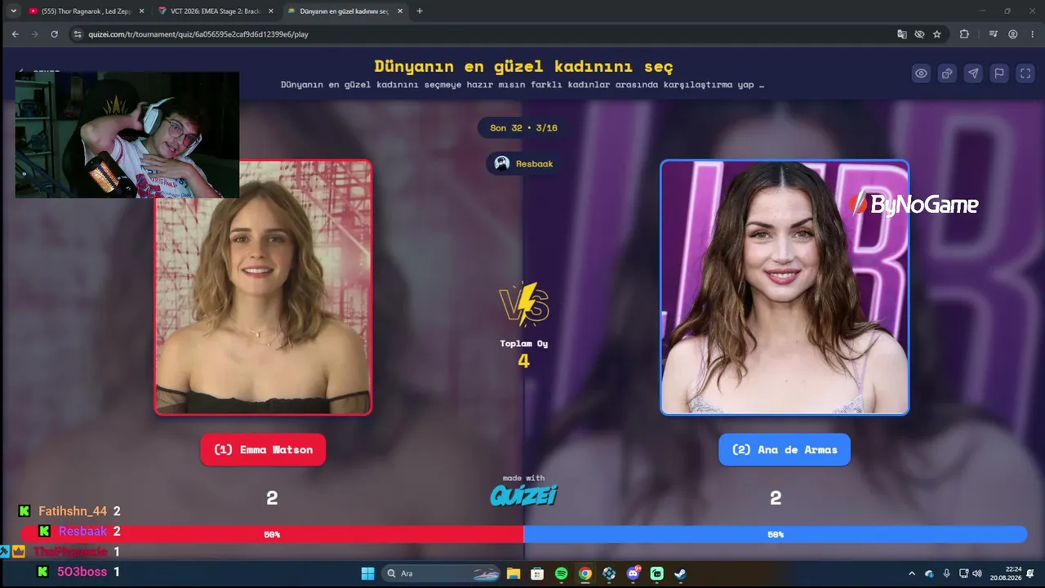The height and width of the screenshot is (588, 1045).
Task: Click the blue 50% vote bar
Action: point(775,534)
